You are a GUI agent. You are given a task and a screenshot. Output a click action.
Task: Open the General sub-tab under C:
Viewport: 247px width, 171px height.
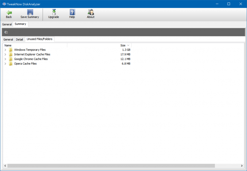click(8, 40)
